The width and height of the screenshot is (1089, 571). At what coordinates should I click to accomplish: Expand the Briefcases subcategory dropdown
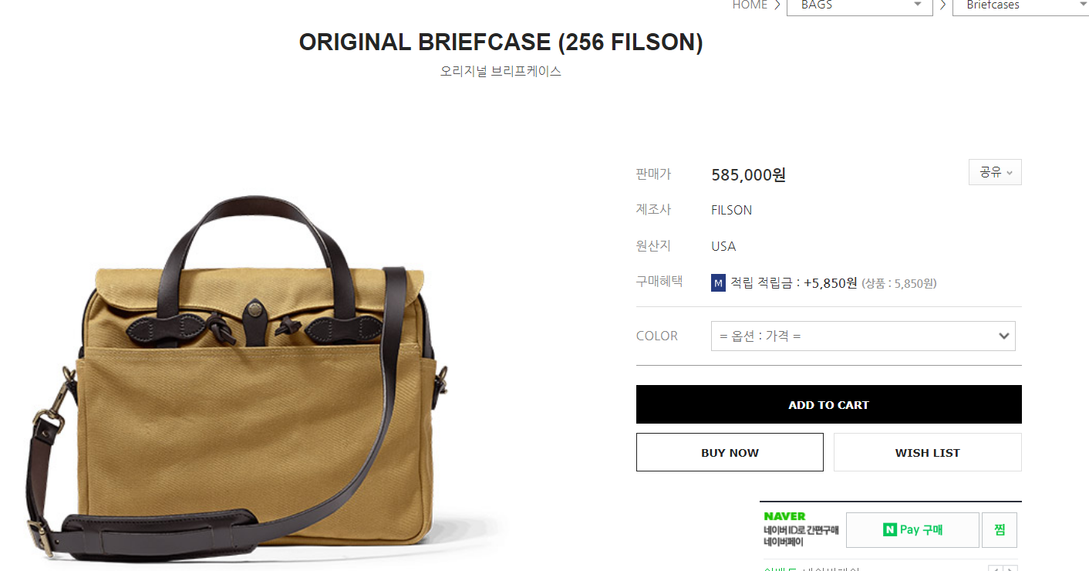[x=1021, y=5]
